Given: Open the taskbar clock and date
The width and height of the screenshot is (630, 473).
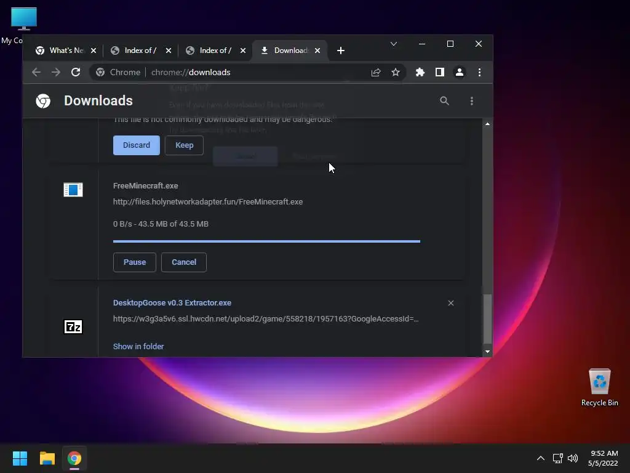Looking at the screenshot, I should (x=603, y=458).
